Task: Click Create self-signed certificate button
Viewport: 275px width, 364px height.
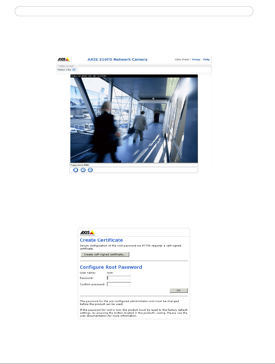Action: click(105, 254)
